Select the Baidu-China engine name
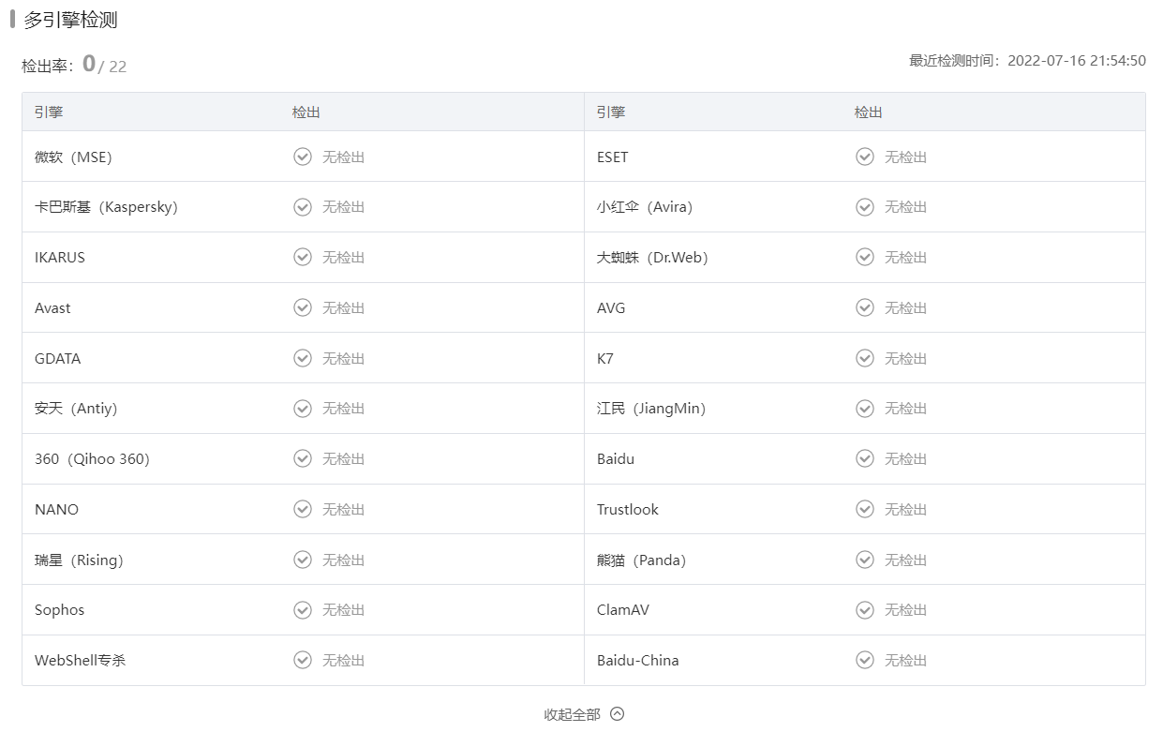This screenshot has height=732, width=1163. pyautogui.click(x=638, y=660)
